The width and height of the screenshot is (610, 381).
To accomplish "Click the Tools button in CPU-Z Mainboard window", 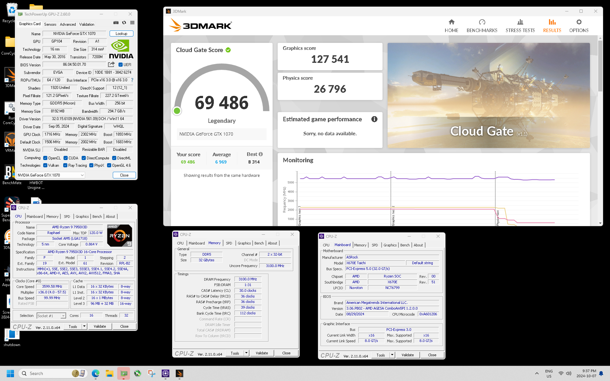I will point(381,355).
